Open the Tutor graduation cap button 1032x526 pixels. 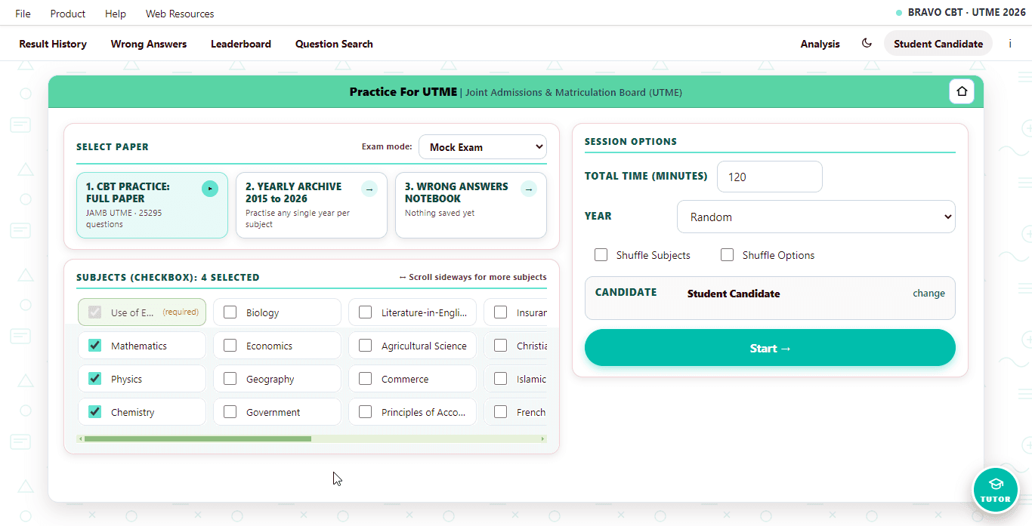996,490
